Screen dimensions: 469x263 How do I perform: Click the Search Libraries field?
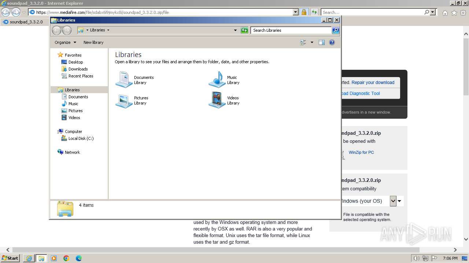(291, 30)
